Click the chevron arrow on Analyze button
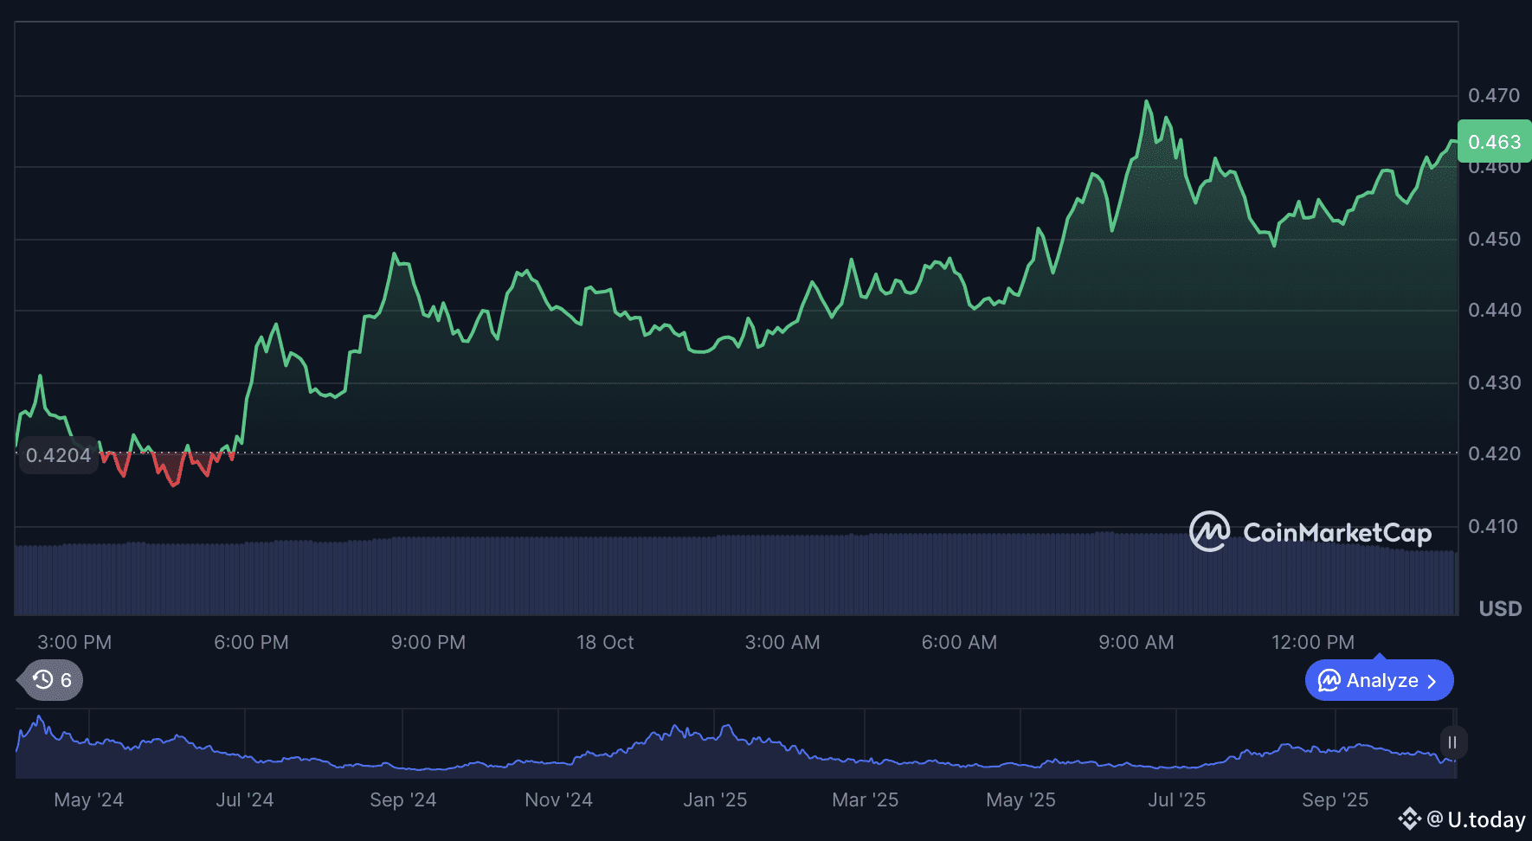This screenshot has width=1532, height=841. click(x=1432, y=682)
